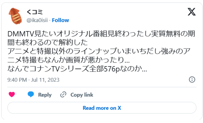This screenshot has height=123, width=203.
Task: Open the 9:40 PM timestamp link
Action: tap(17, 80)
